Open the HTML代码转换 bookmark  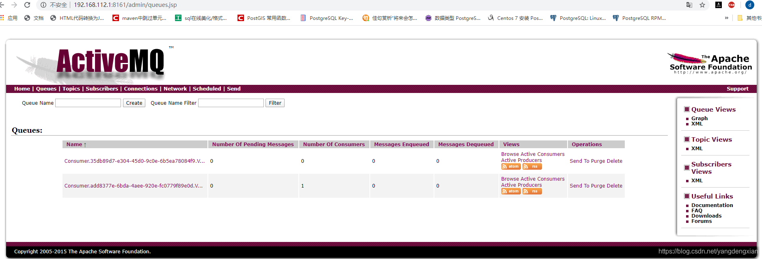[77, 18]
